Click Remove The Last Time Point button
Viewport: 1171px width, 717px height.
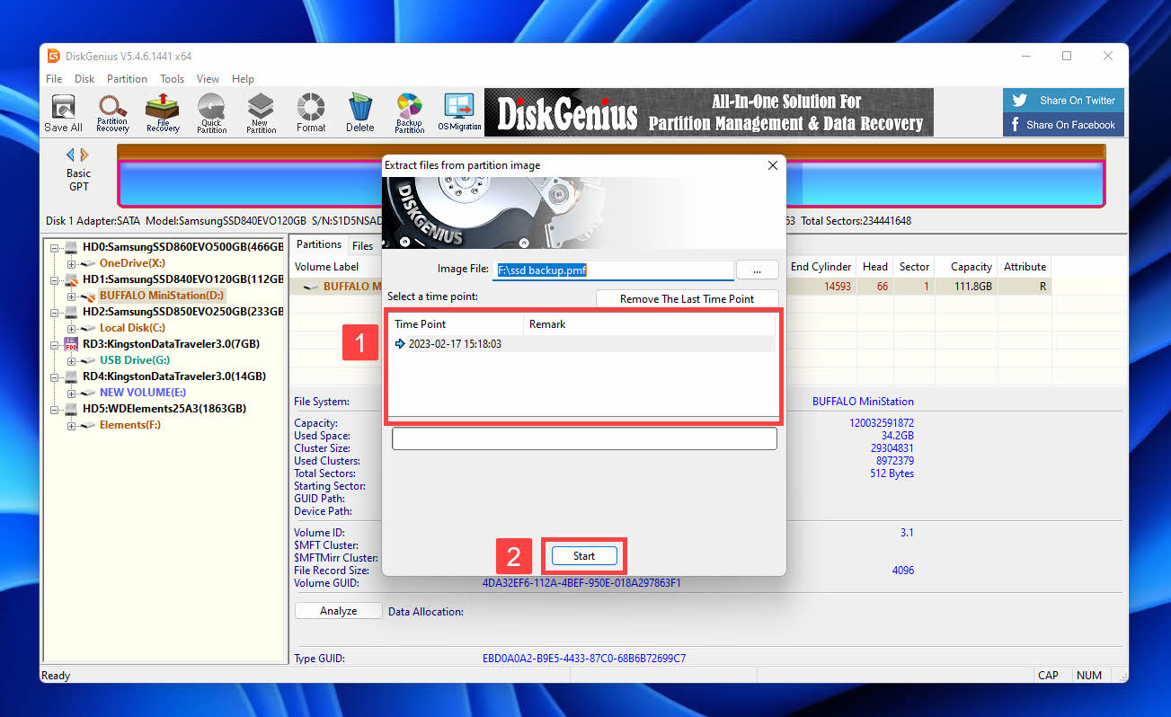(688, 299)
